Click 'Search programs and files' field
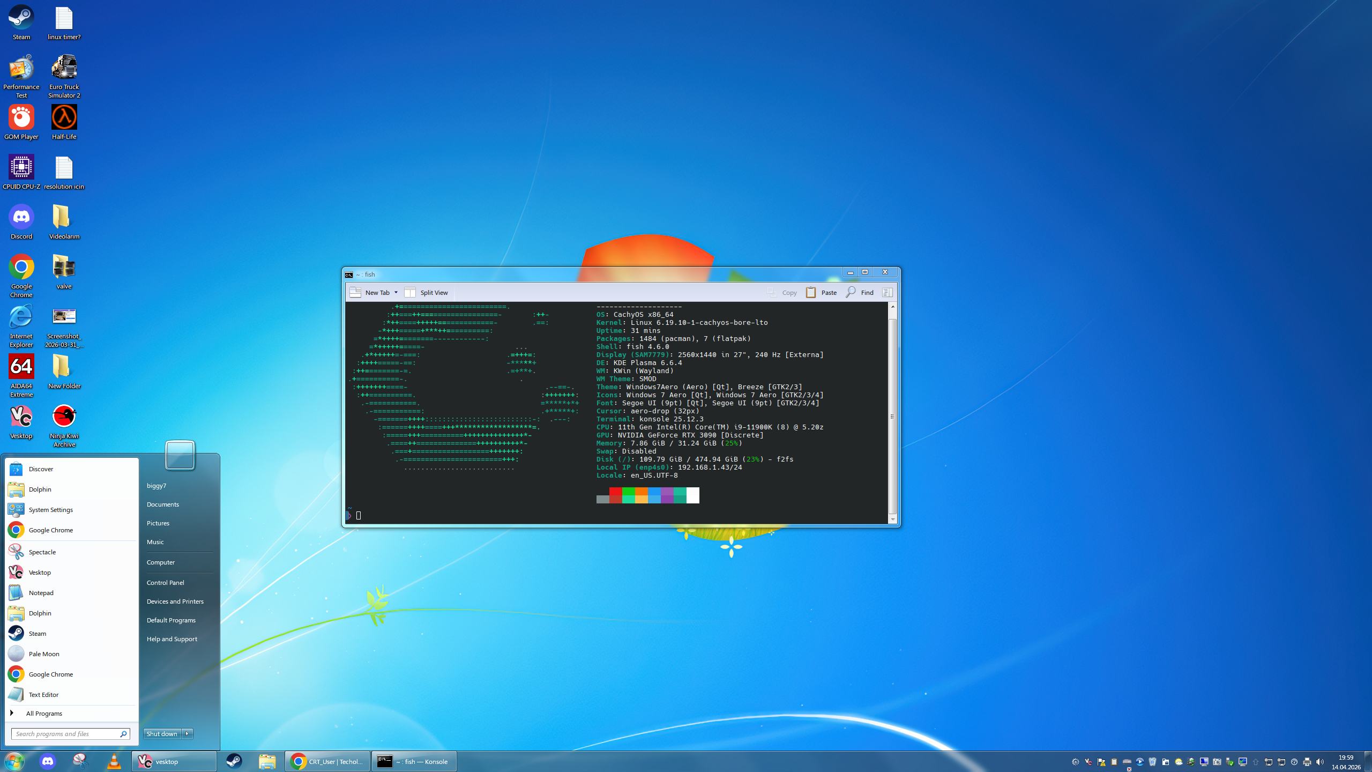 pyautogui.click(x=70, y=734)
